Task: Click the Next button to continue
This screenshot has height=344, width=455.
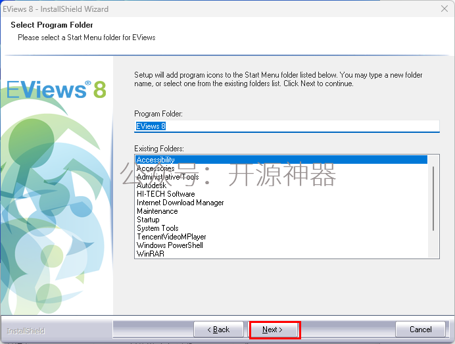Action: [x=274, y=330]
